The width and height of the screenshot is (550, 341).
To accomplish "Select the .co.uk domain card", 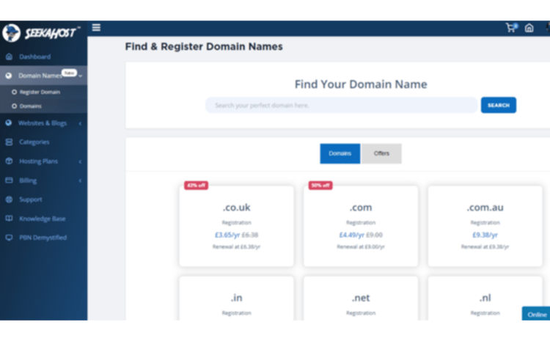I will [x=236, y=226].
